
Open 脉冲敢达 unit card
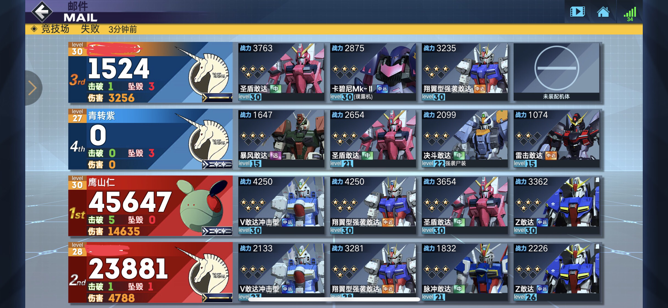pyautogui.click(x=465, y=272)
